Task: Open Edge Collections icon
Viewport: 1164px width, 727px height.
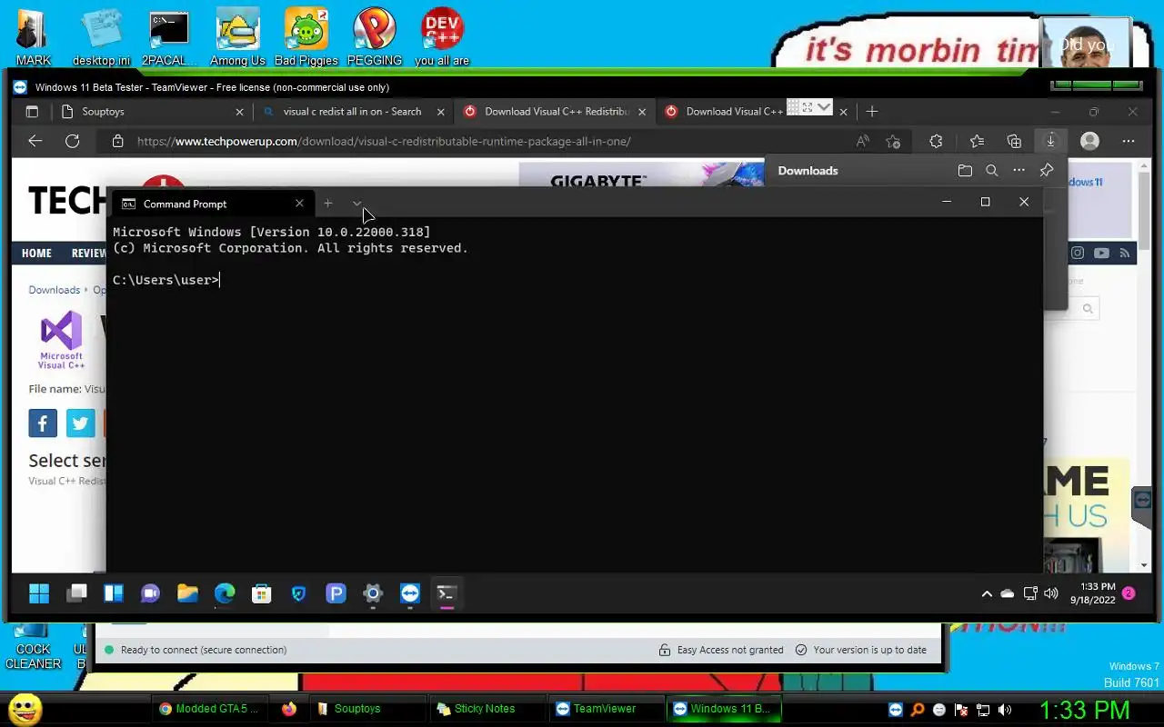Action: coord(1014,141)
